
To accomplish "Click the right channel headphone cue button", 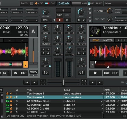I will pyautogui.click(x=81, y=73).
